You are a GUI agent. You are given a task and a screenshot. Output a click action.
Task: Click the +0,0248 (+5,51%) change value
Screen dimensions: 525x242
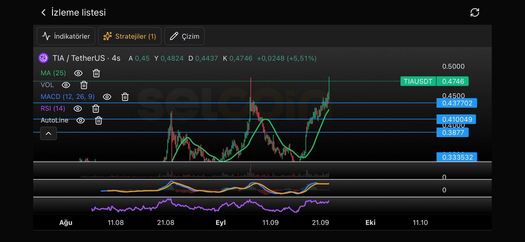[x=287, y=58]
